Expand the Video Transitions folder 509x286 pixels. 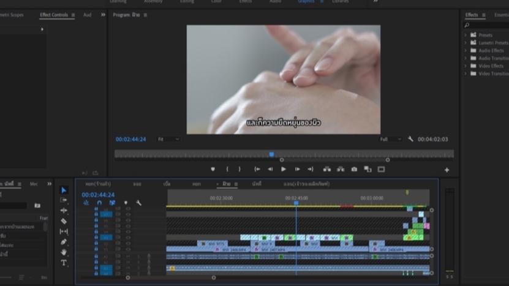tap(466, 73)
